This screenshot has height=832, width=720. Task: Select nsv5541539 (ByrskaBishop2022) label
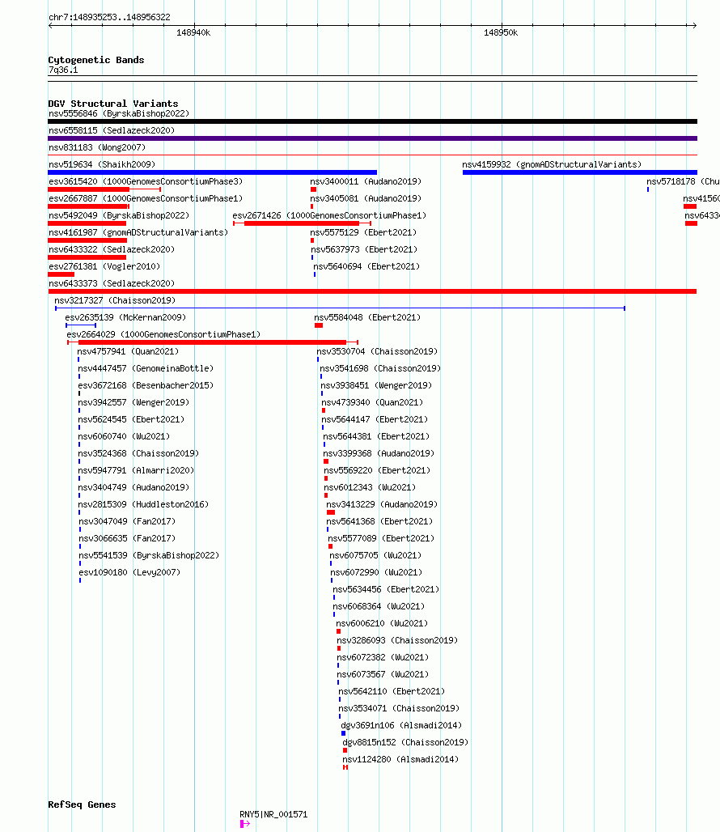149,555
